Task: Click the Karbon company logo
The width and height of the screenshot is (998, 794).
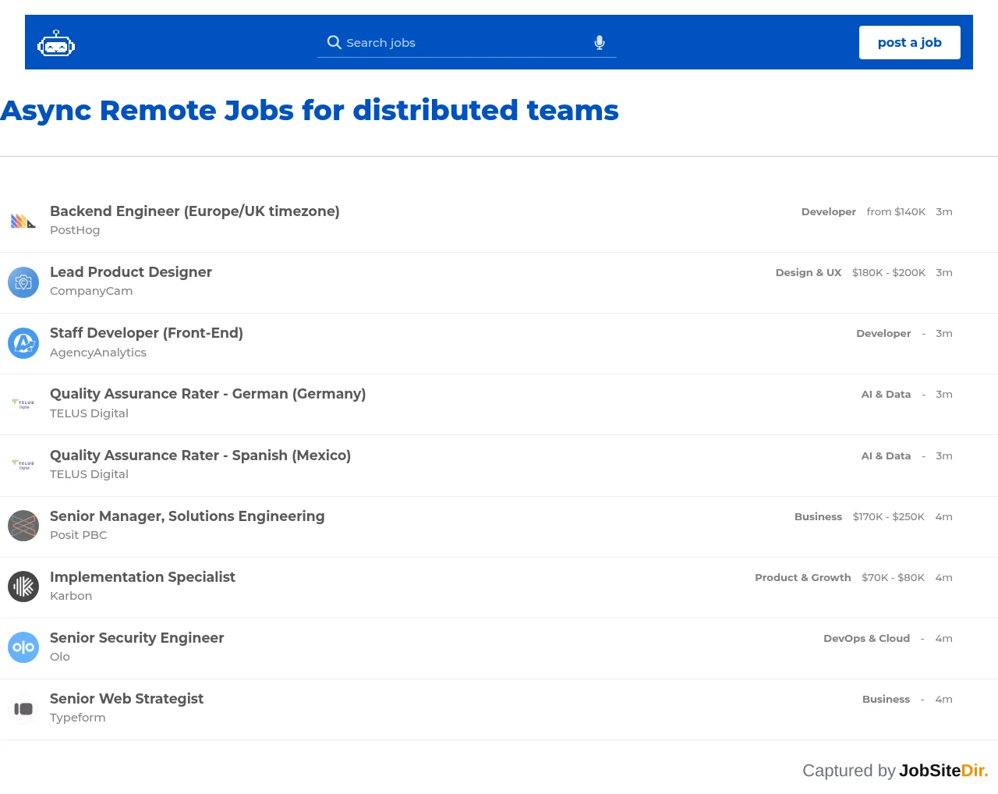Action: click(x=23, y=587)
